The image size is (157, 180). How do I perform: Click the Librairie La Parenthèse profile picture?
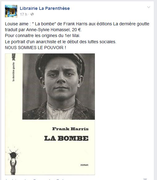(x=11, y=11)
